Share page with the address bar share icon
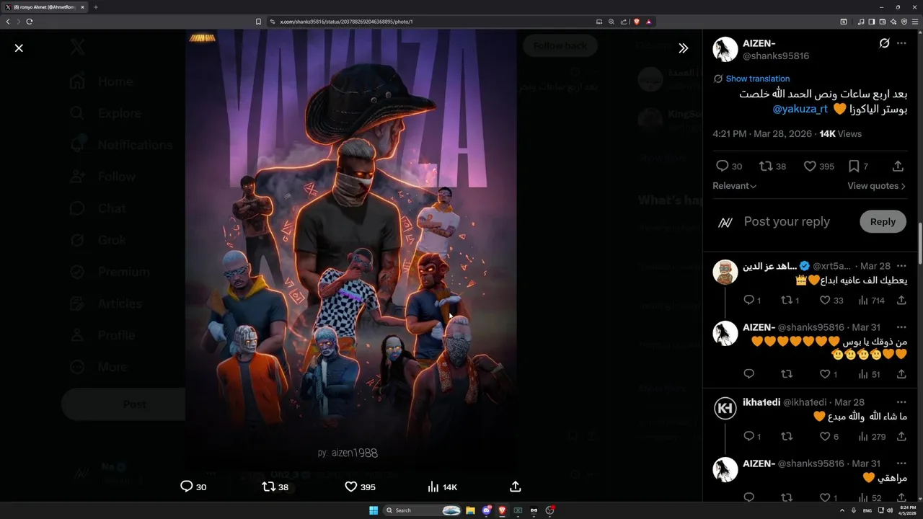 tap(624, 22)
